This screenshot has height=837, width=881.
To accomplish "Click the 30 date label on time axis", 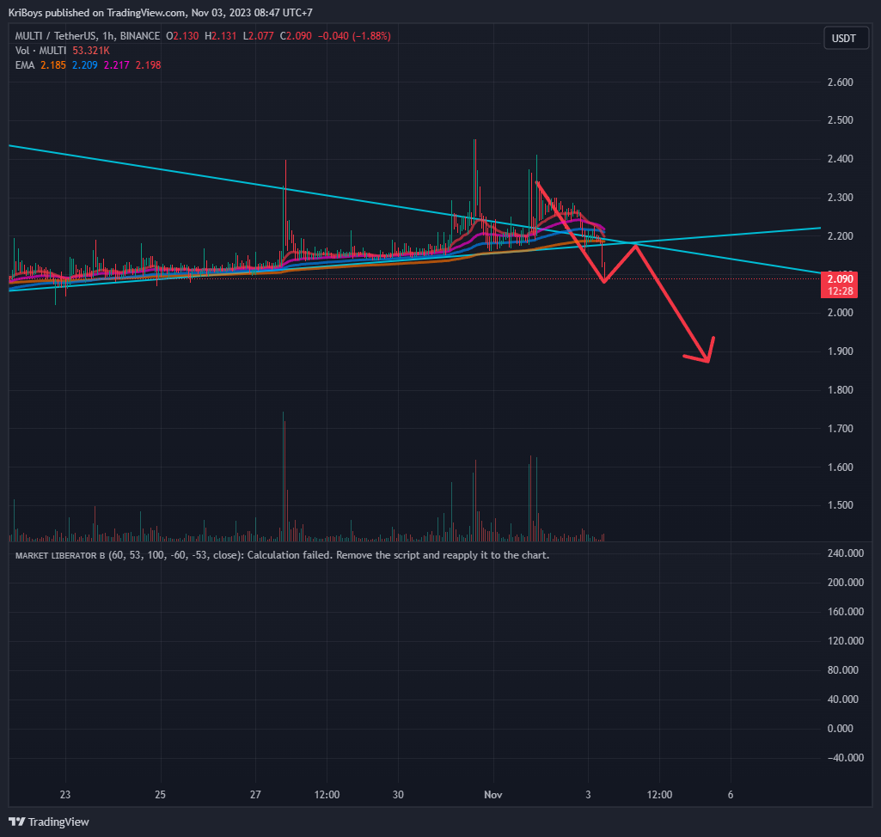I will 398,795.
